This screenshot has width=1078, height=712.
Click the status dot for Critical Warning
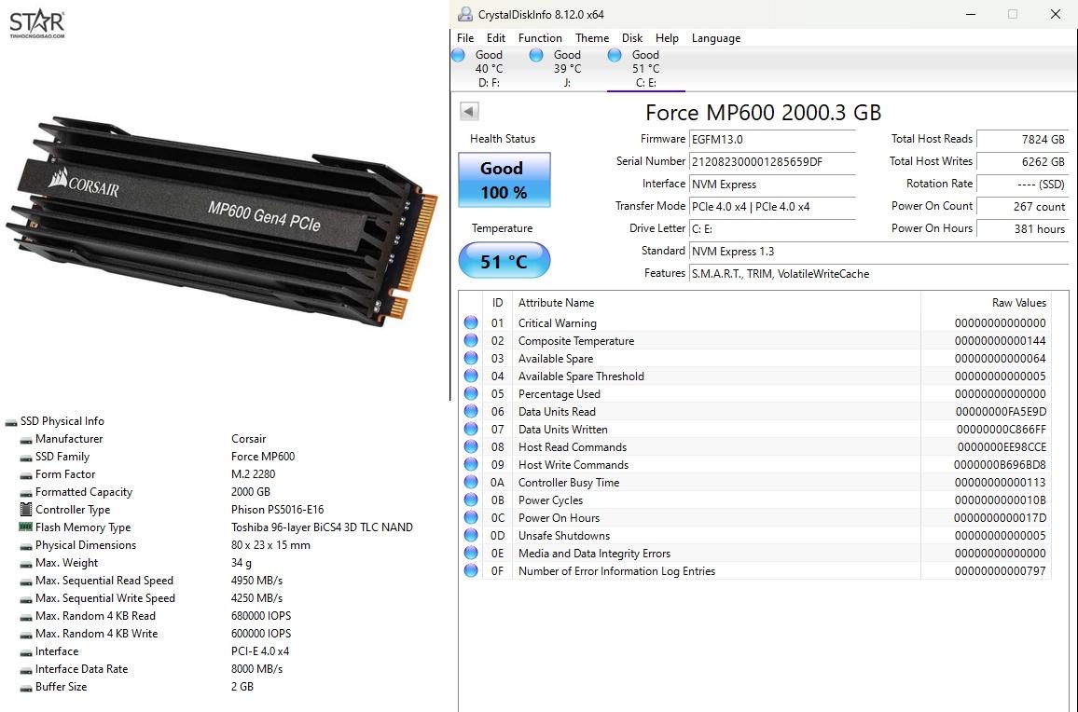click(471, 322)
